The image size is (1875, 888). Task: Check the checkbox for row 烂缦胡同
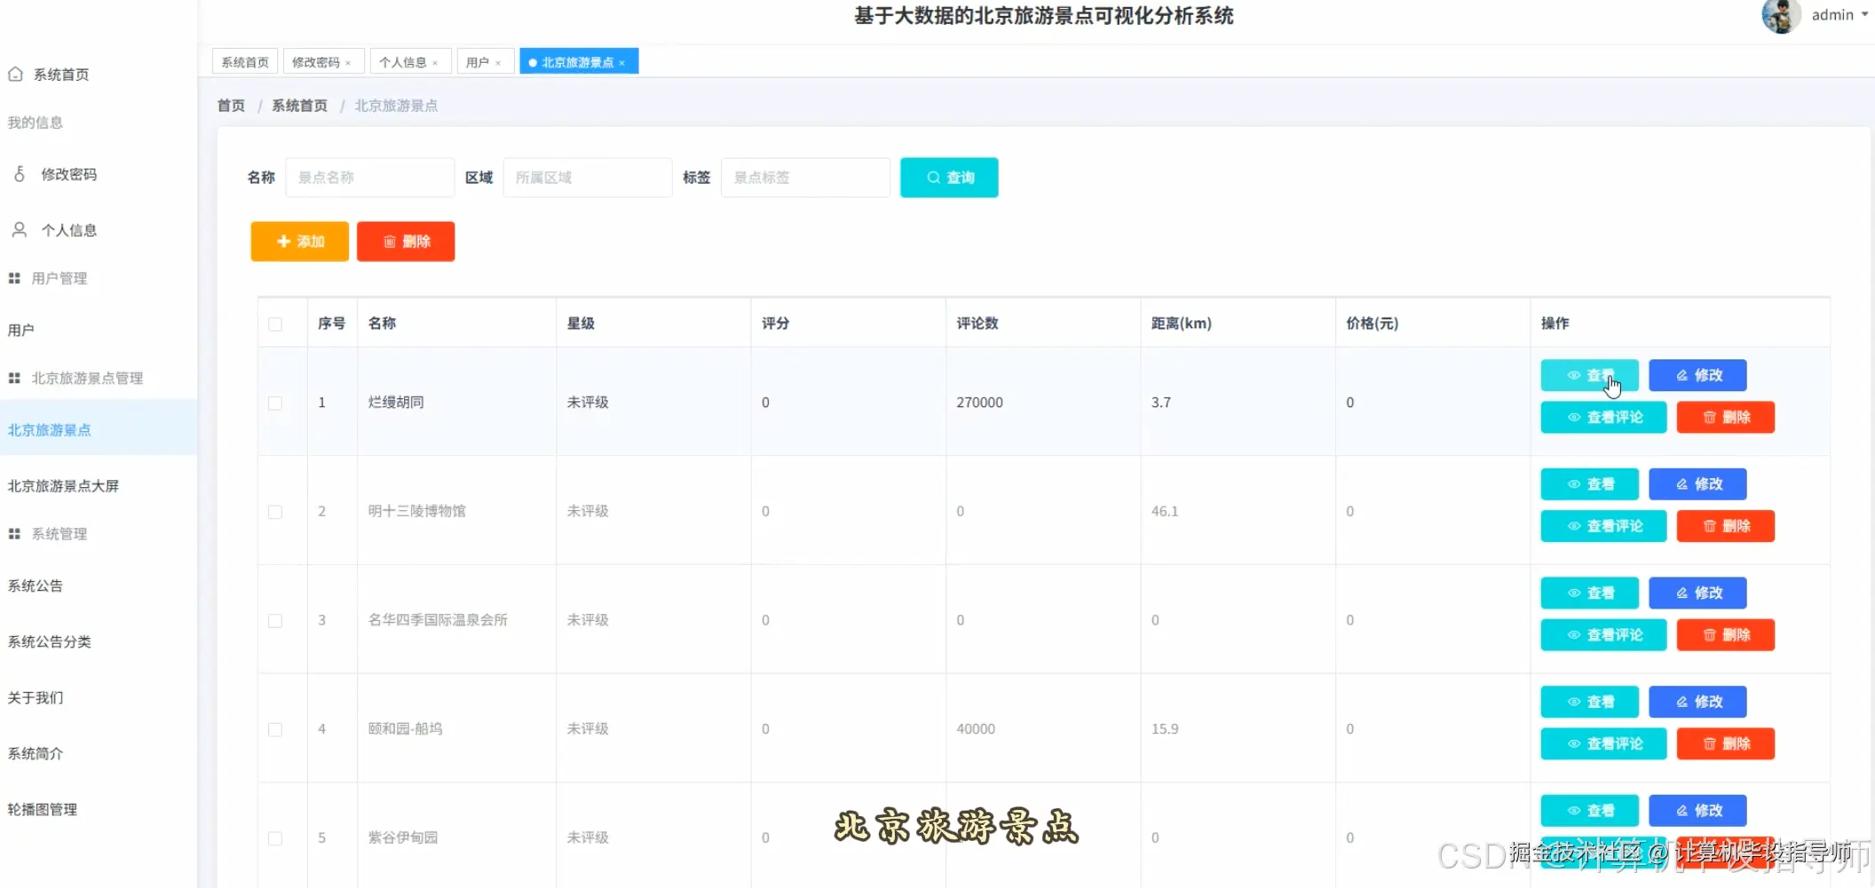coord(275,403)
